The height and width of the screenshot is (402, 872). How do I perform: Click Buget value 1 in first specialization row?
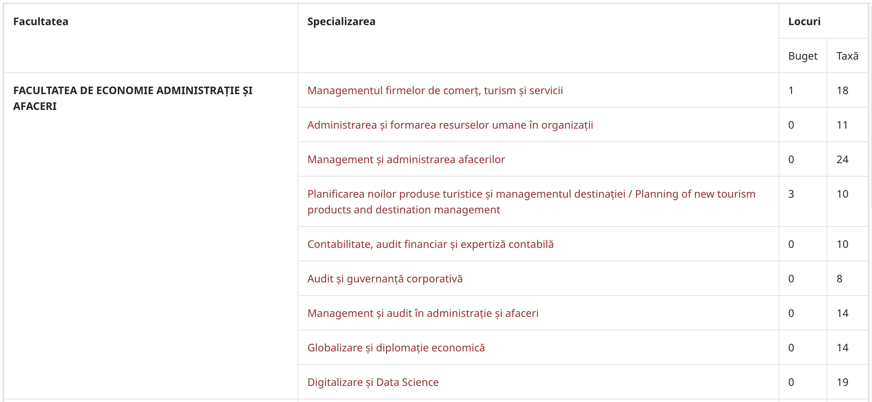point(791,90)
